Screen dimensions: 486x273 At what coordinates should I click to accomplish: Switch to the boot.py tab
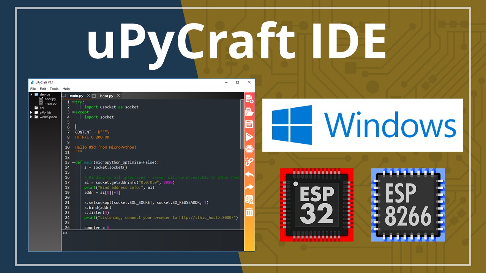(107, 96)
